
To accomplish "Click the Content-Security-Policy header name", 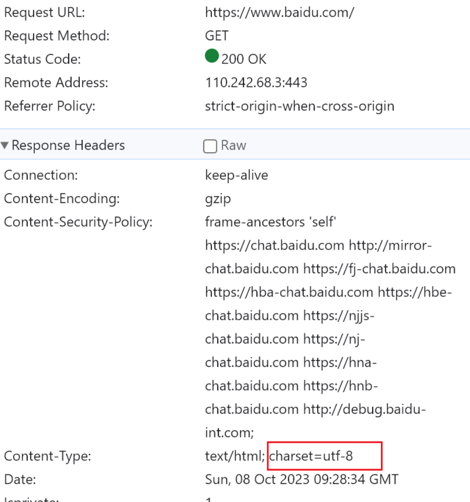I will tap(78, 222).
